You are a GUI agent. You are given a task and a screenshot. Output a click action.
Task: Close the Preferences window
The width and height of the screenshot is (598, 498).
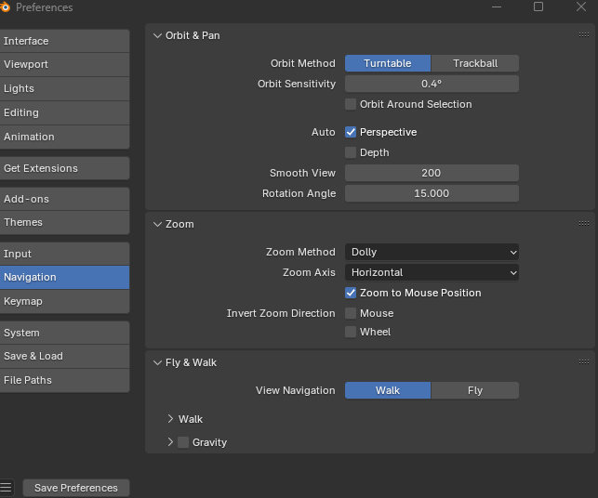(581, 7)
